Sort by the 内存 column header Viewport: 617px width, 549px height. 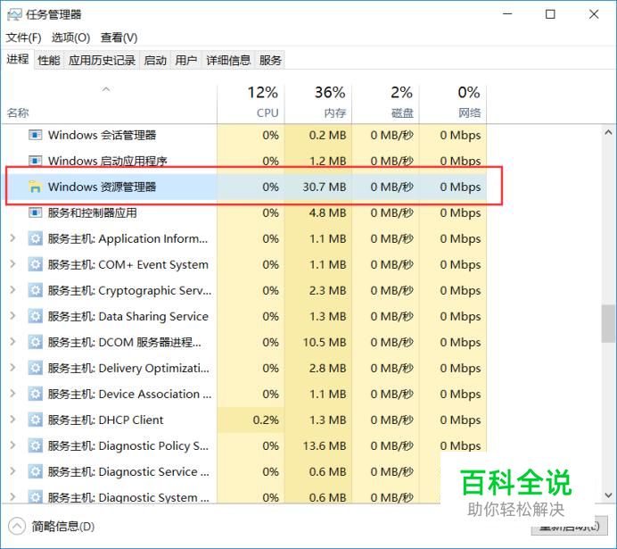click(318, 104)
